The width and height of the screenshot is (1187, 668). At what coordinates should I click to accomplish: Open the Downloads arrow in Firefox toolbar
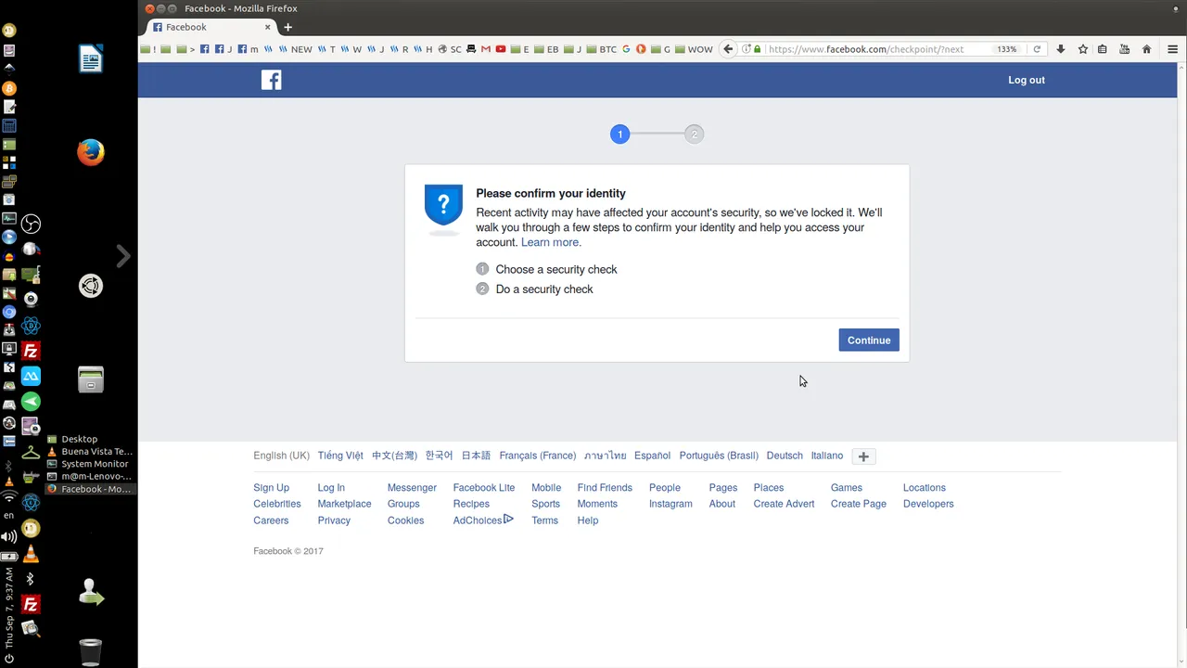pyautogui.click(x=1061, y=49)
